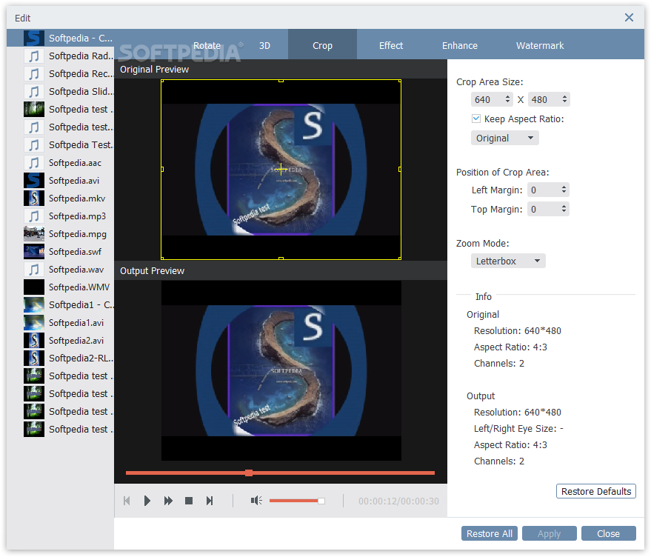The image size is (651, 557).
Task: Click the Restore Defaults button
Action: pos(596,491)
